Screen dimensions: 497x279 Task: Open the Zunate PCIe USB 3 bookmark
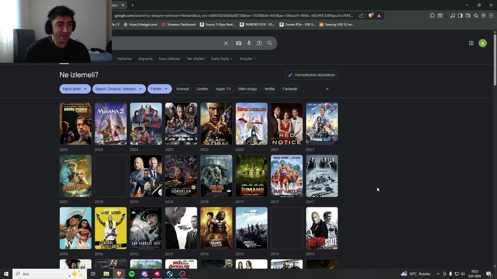tap(297, 24)
